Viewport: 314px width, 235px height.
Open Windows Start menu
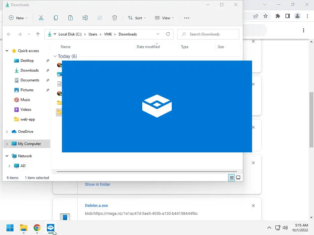point(10,228)
